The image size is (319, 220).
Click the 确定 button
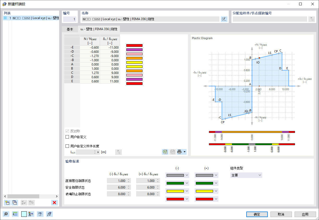(257, 214)
